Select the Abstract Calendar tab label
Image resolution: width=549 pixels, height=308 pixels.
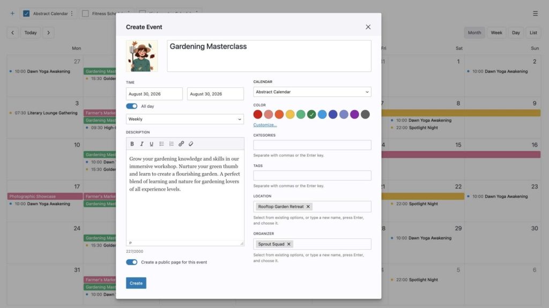tap(50, 13)
